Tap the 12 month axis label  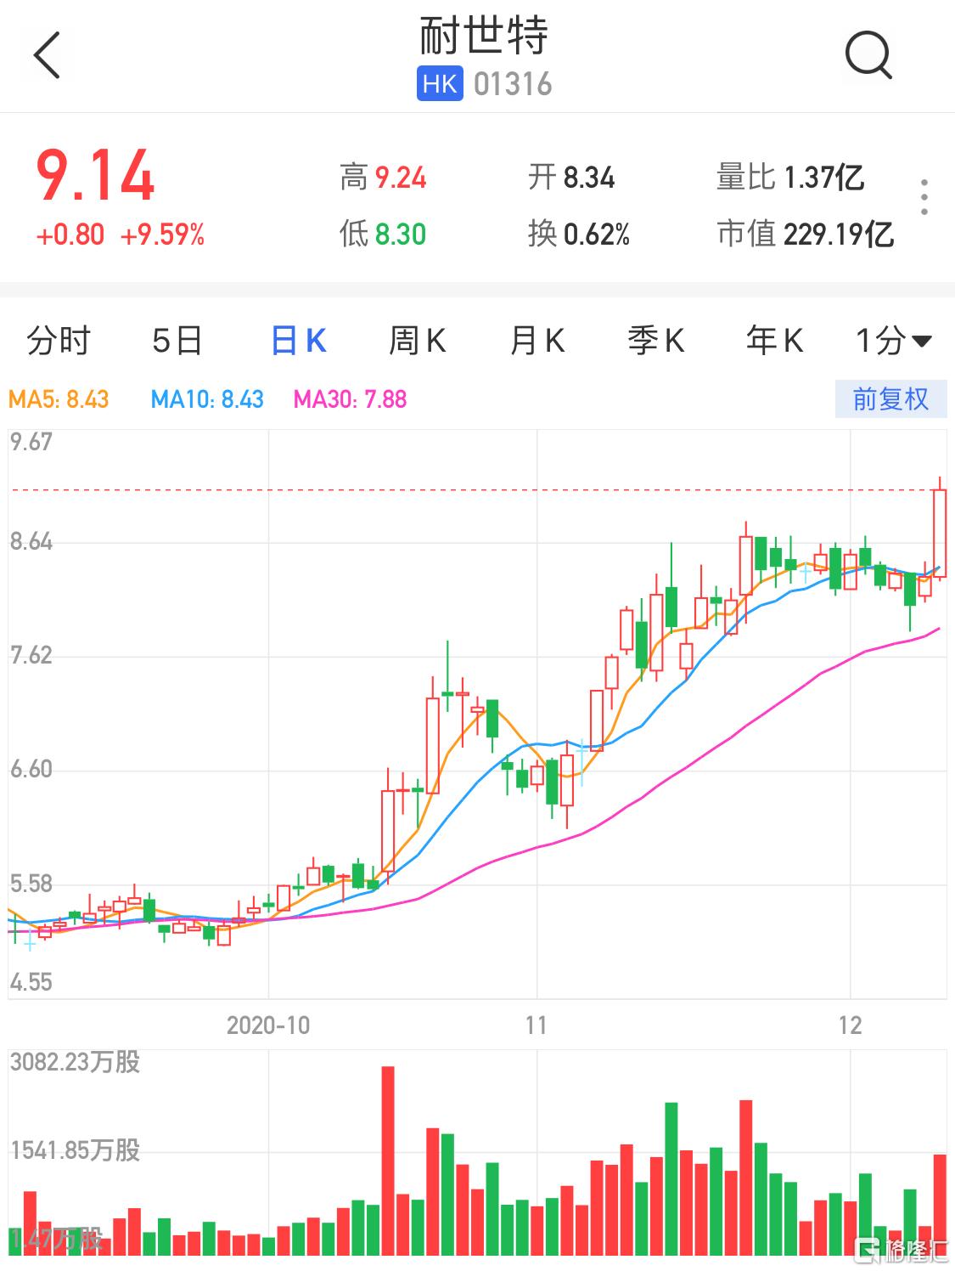click(x=850, y=1025)
